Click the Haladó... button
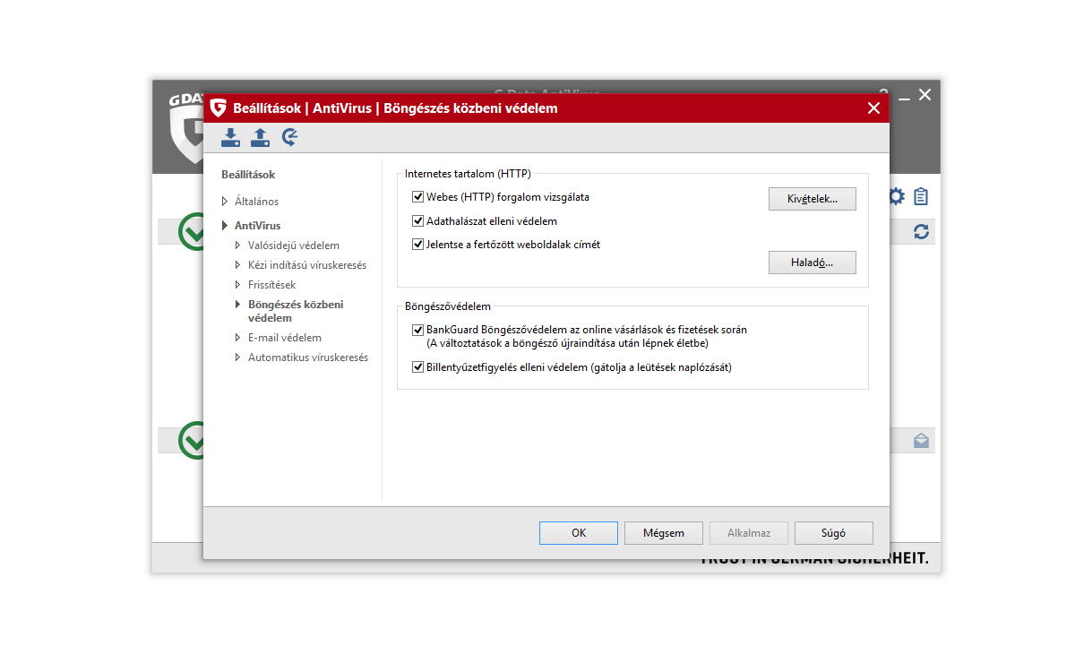The image size is (1075, 672). tap(813, 263)
